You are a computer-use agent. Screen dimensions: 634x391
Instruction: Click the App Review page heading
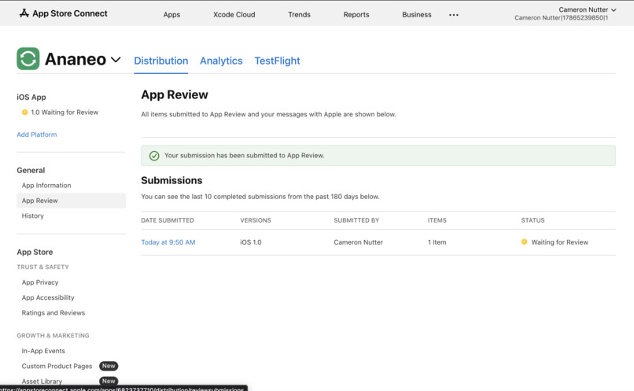[x=175, y=94]
